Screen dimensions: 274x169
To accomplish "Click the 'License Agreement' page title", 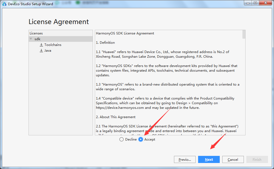I will [59, 22].
